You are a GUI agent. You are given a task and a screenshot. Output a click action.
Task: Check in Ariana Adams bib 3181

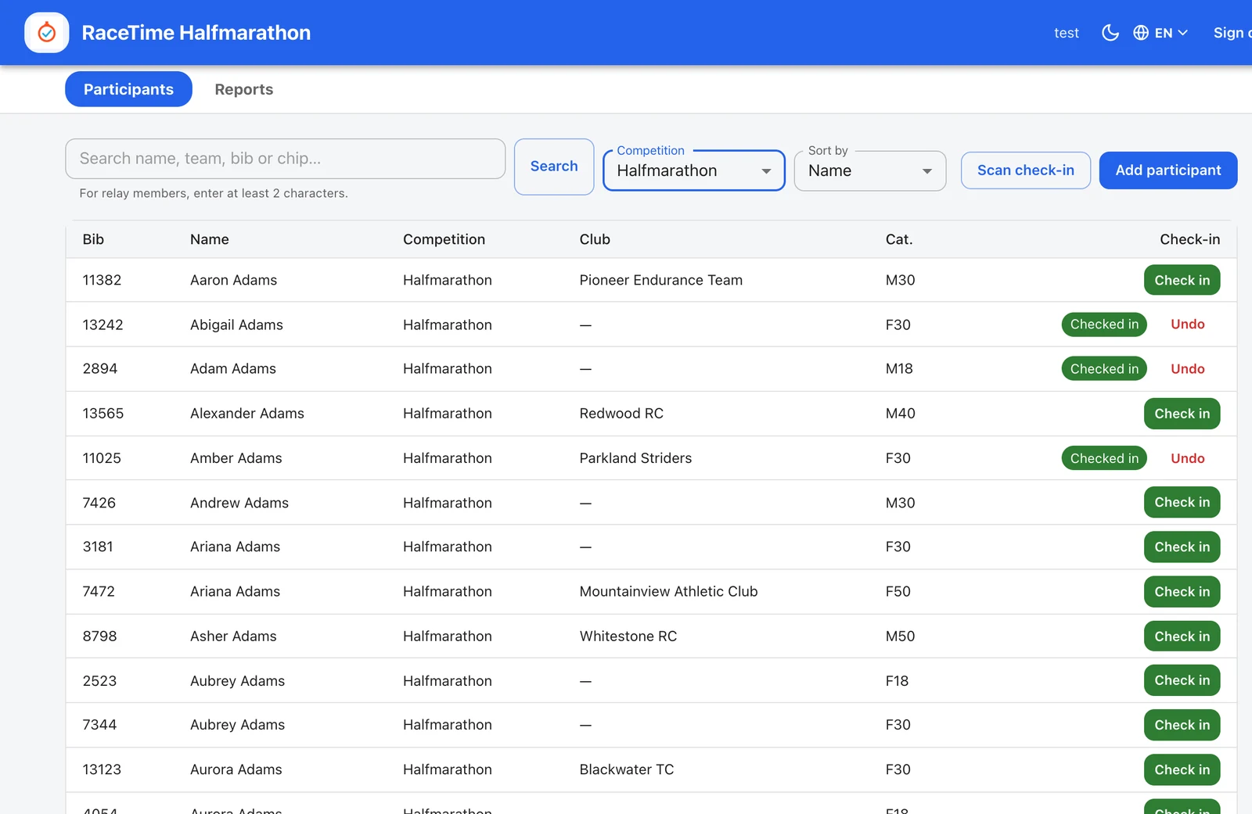(1182, 547)
